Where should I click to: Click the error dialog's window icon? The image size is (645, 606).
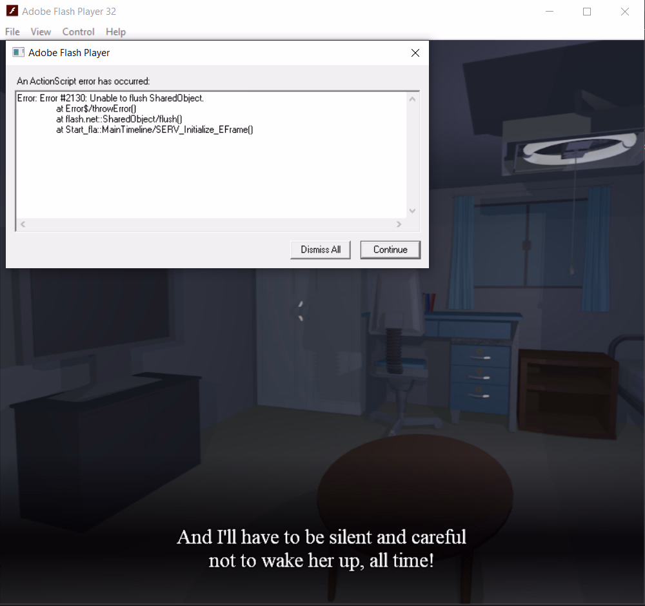[18, 52]
